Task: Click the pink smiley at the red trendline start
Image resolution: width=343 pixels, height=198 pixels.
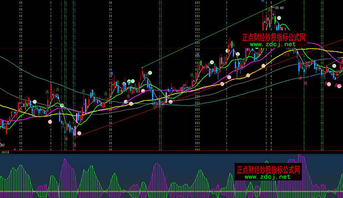Action: tap(79, 133)
